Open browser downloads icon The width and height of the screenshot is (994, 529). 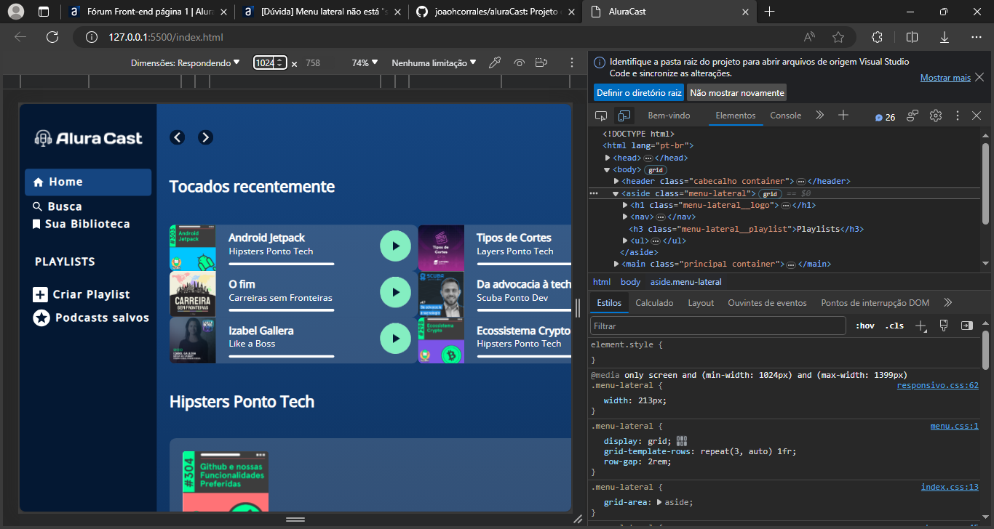pos(945,37)
